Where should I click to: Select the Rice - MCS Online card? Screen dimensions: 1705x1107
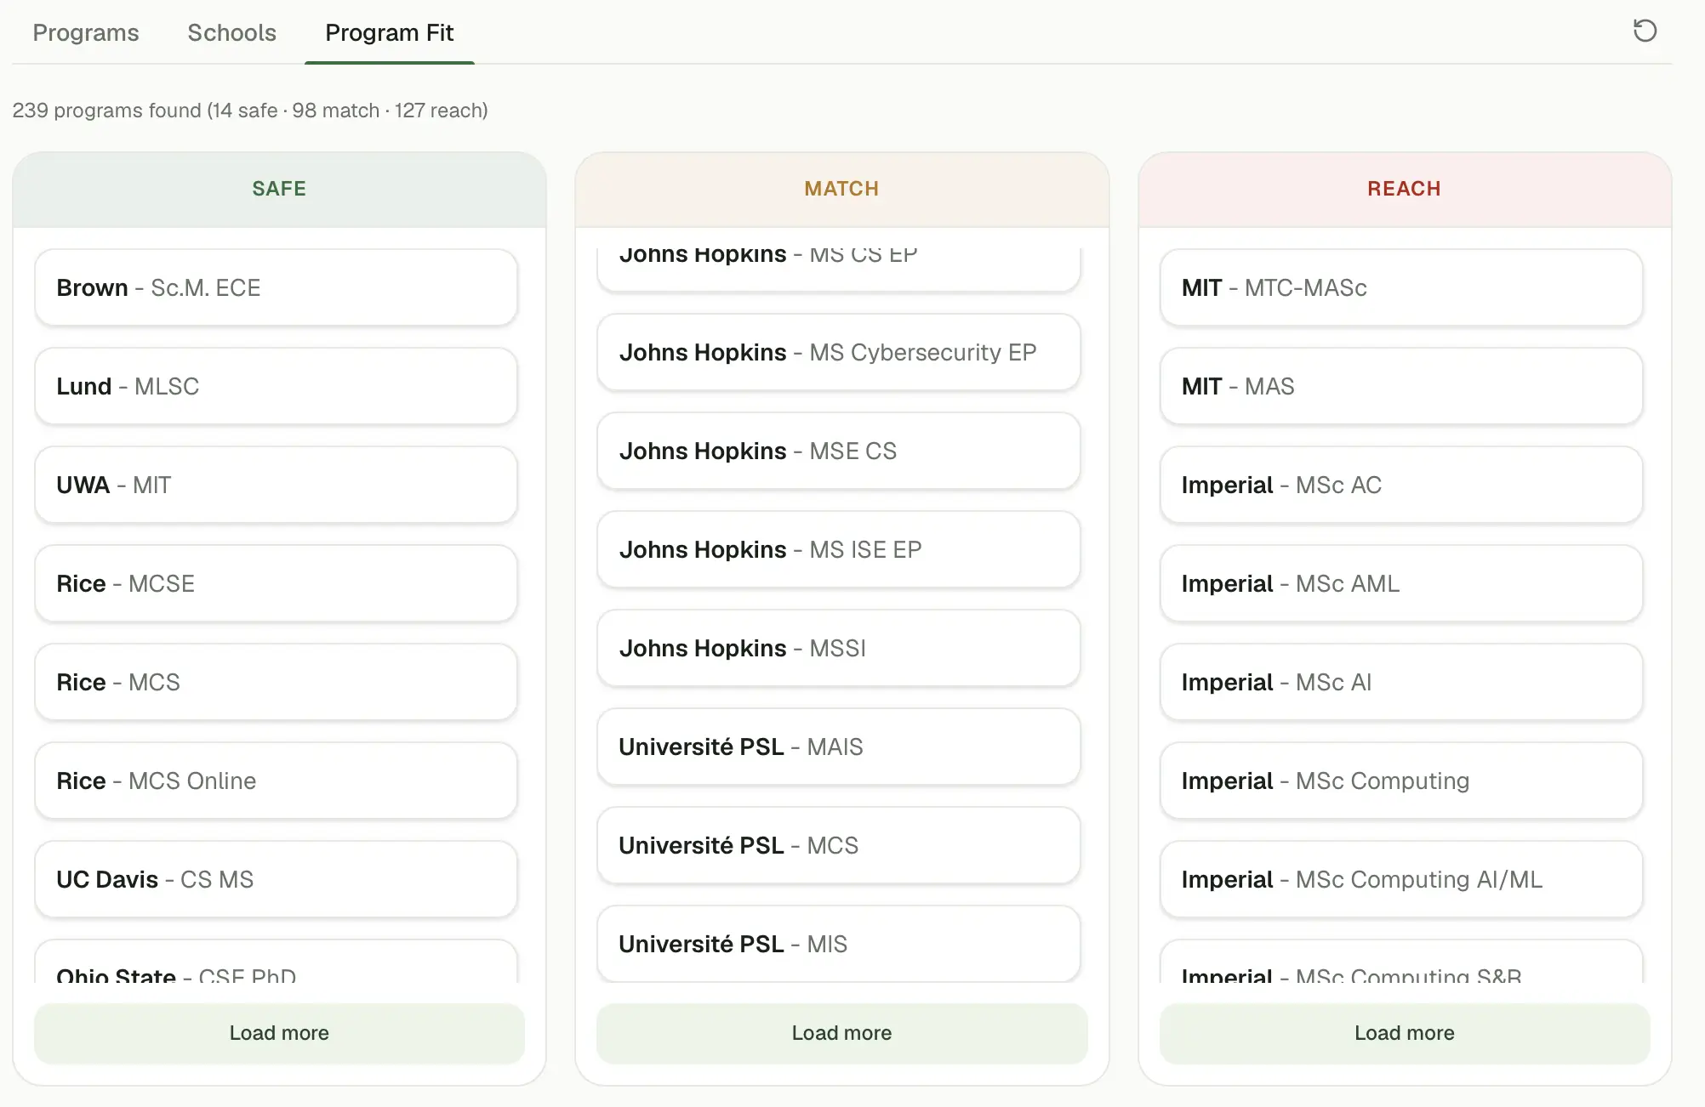pyautogui.click(x=276, y=781)
